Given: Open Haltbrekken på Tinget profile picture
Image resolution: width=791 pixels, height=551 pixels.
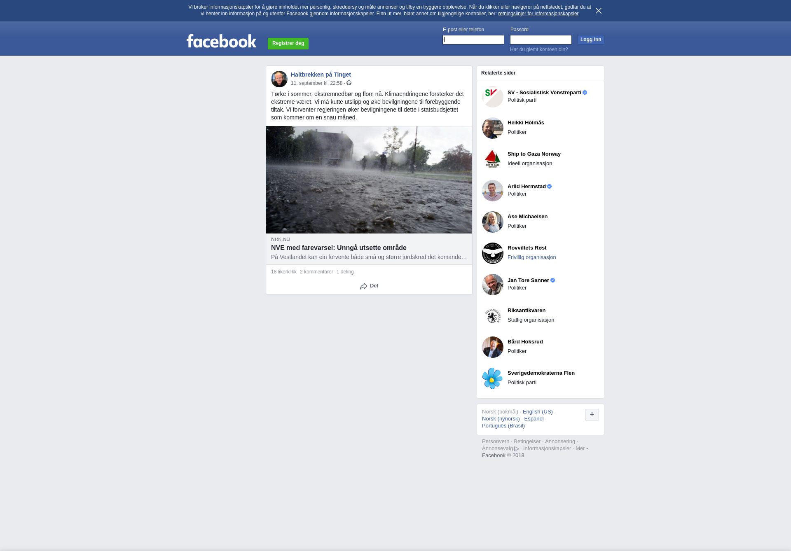Looking at the screenshot, I should tap(279, 79).
